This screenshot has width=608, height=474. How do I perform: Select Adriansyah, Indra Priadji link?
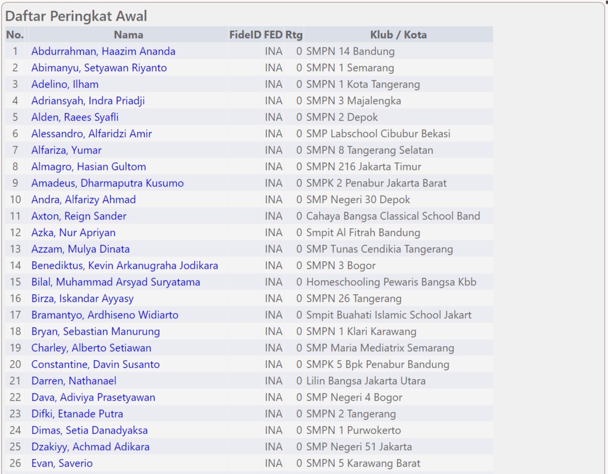tap(88, 101)
